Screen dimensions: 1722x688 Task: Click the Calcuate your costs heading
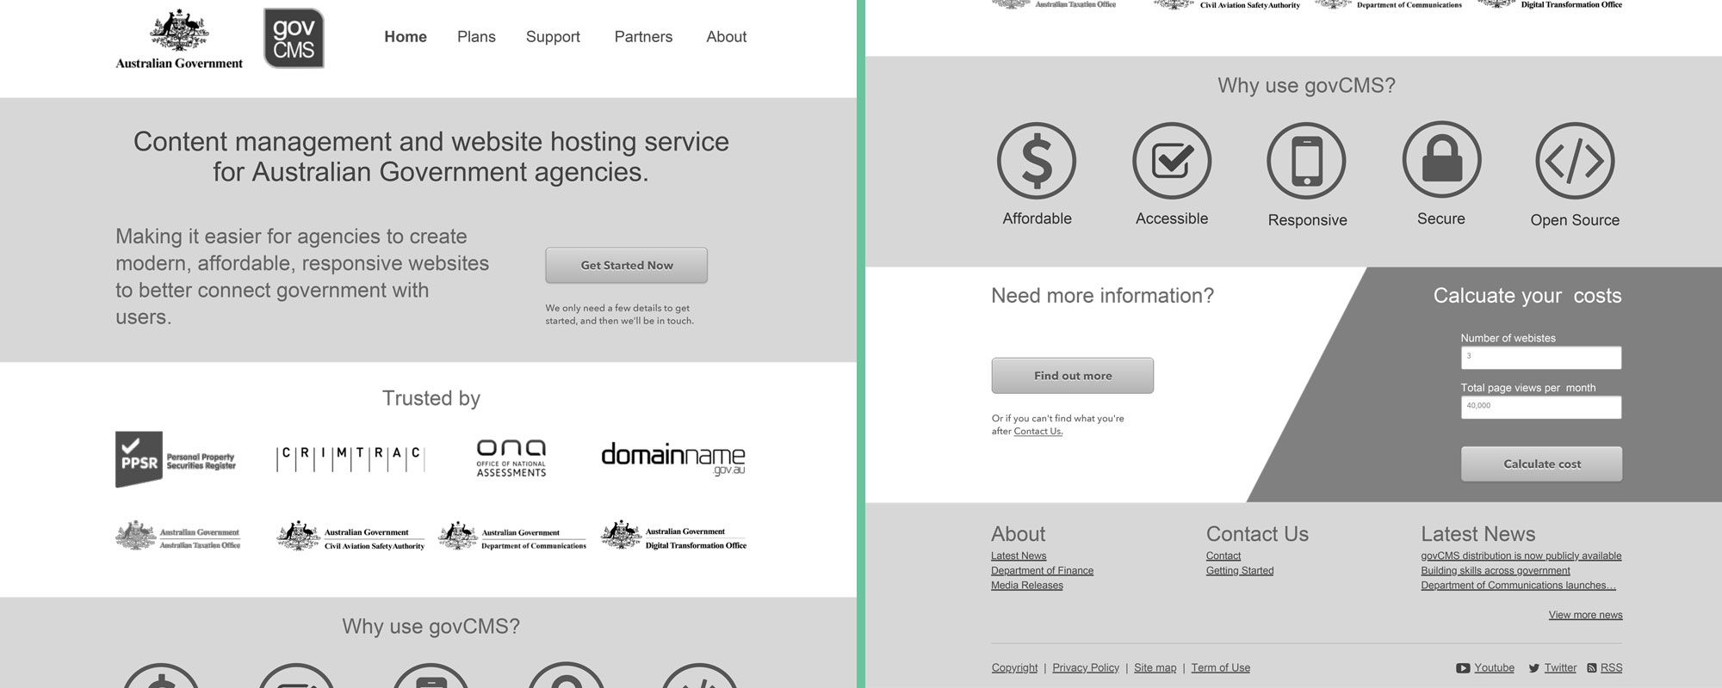1527,296
